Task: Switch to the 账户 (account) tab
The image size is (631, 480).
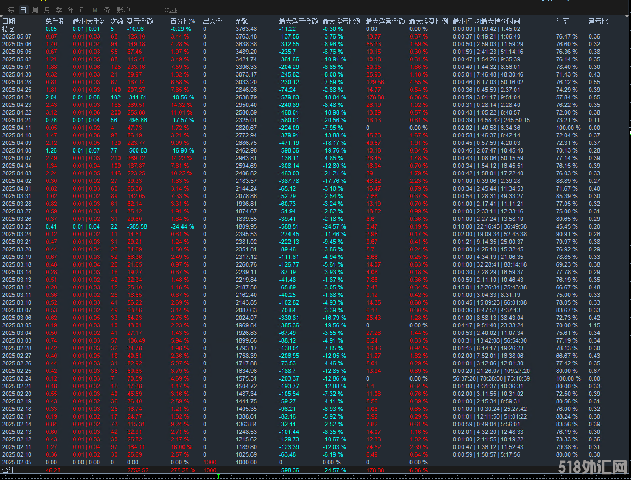Action: (x=123, y=10)
